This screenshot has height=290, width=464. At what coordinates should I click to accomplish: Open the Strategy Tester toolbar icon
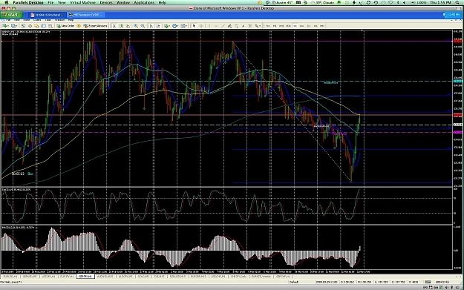click(x=50, y=26)
